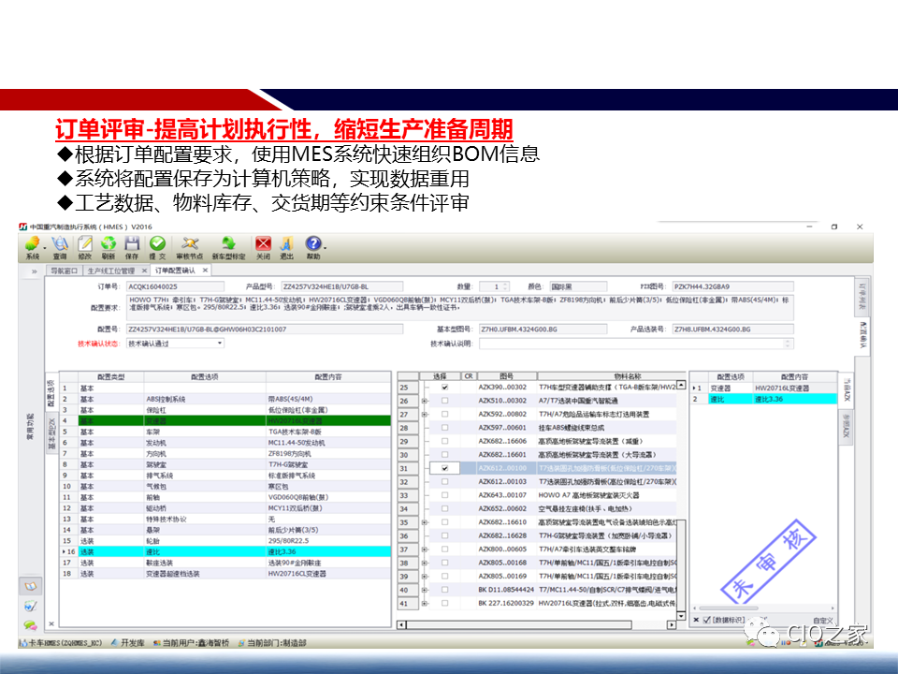898x674 pixels.
Task: Select the 配置选项 vertical tab
Action: pos(51,393)
